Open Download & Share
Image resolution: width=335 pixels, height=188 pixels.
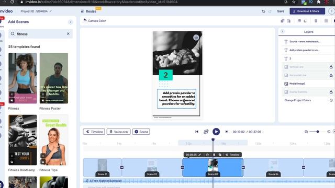point(307,11)
